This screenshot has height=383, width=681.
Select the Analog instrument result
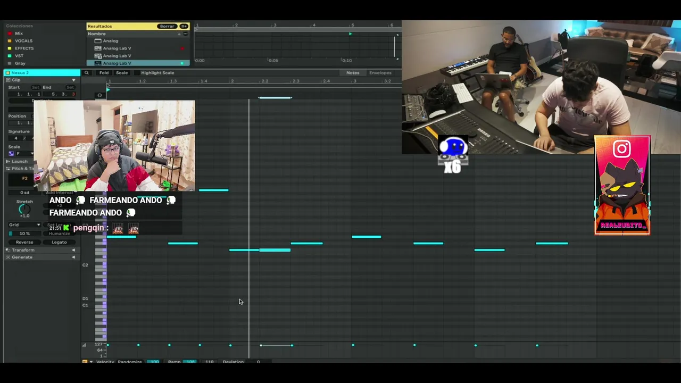point(111,40)
